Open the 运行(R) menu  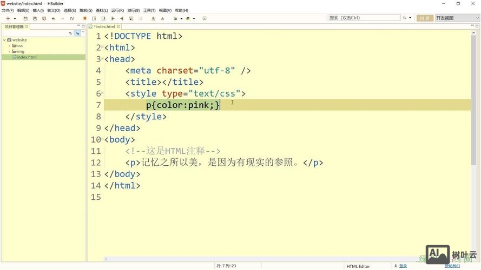117,10
